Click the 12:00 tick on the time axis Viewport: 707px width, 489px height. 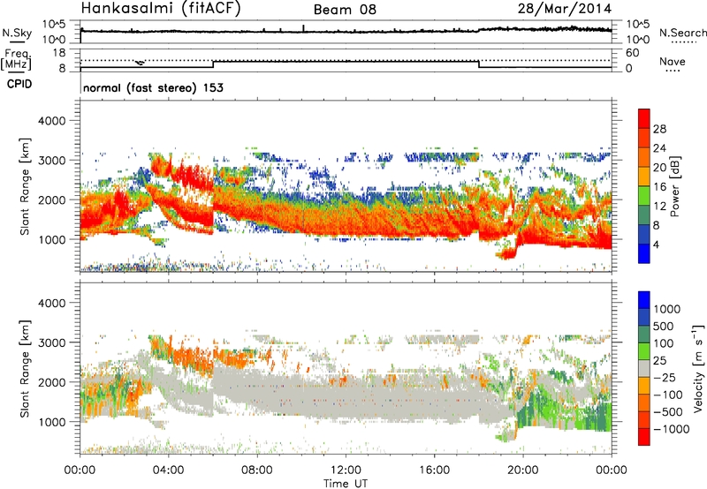pyautogui.click(x=346, y=469)
